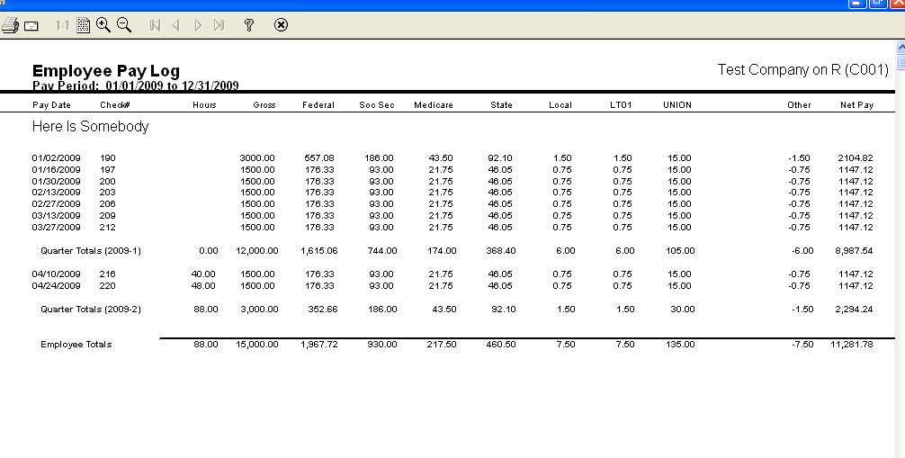Screen dimensions: 905x458
Task: Go to the next report page
Action: pos(198,25)
